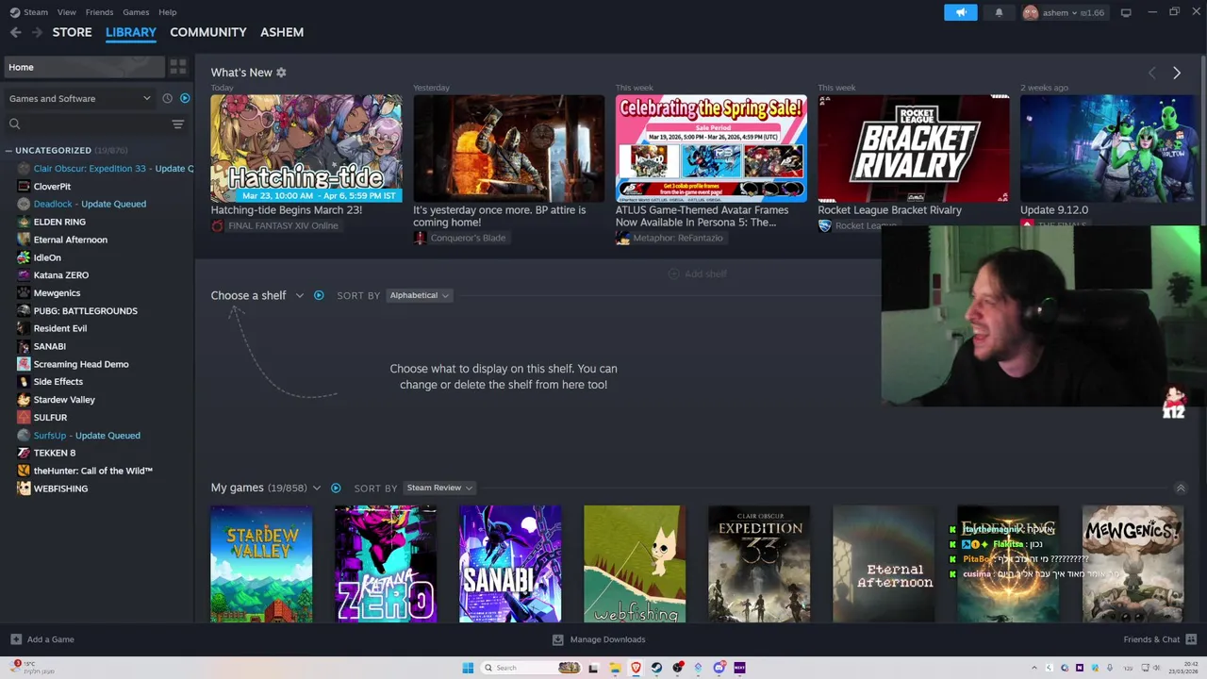Select Deadlock update queued entry
The image size is (1207, 679).
pyautogui.click(x=90, y=204)
